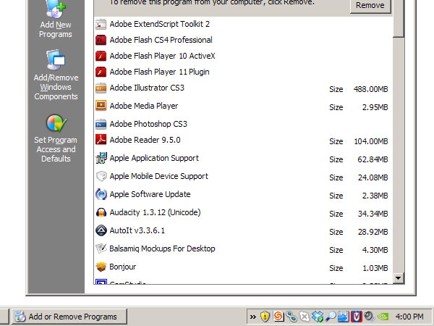Click the Bonjour package icon

(x=101, y=267)
